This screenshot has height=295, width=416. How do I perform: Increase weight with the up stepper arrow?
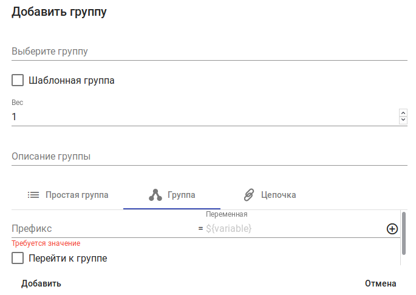pyautogui.click(x=403, y=112)
